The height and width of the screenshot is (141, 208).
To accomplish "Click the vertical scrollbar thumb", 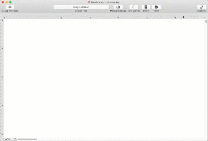I will pos(206,22).
